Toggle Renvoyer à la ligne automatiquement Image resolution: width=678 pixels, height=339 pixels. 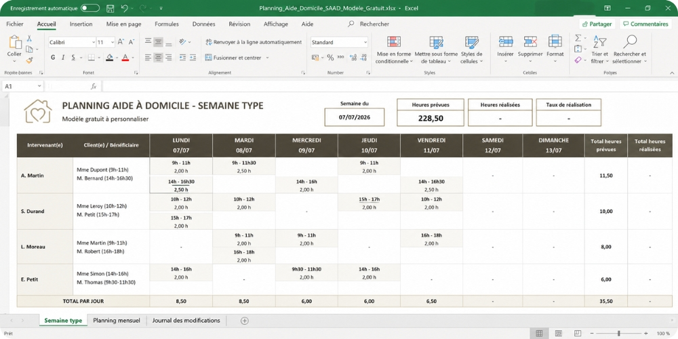click(x=254, y=42)
